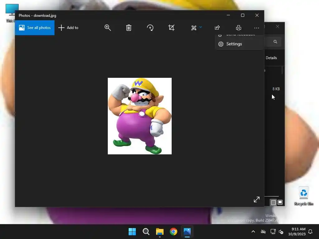The width and height of the screenshot is (319, 239).
Task: Click See all photos button
Action: [x=35, y=28]
